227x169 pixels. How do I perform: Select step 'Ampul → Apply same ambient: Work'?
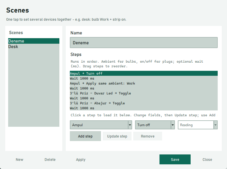(x=143, y=83)
